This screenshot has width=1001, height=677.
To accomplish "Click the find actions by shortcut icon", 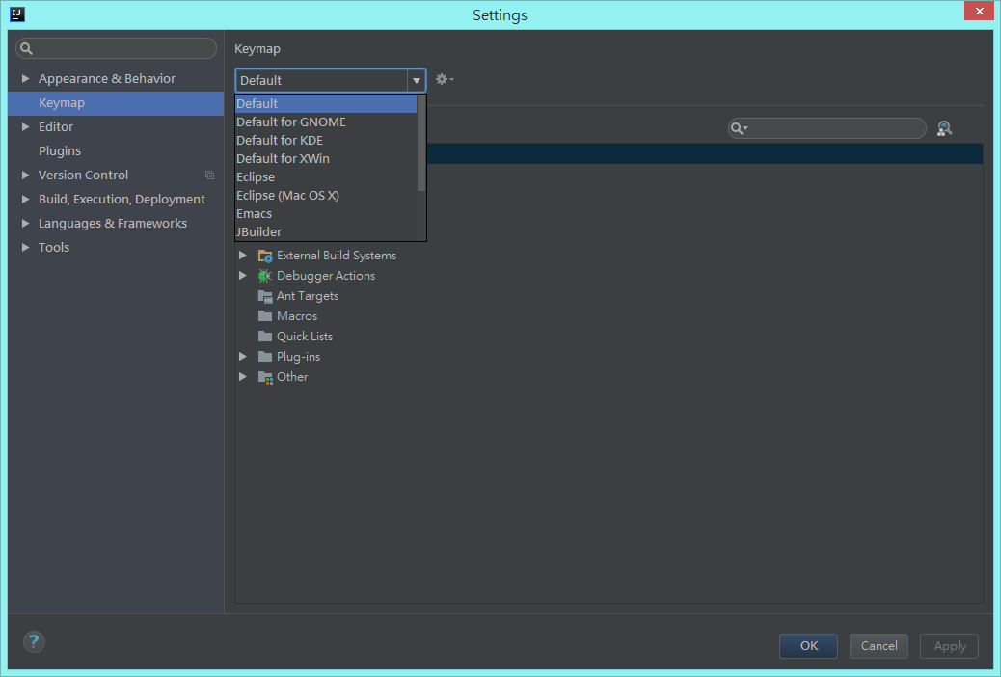I will coord(944,128).
